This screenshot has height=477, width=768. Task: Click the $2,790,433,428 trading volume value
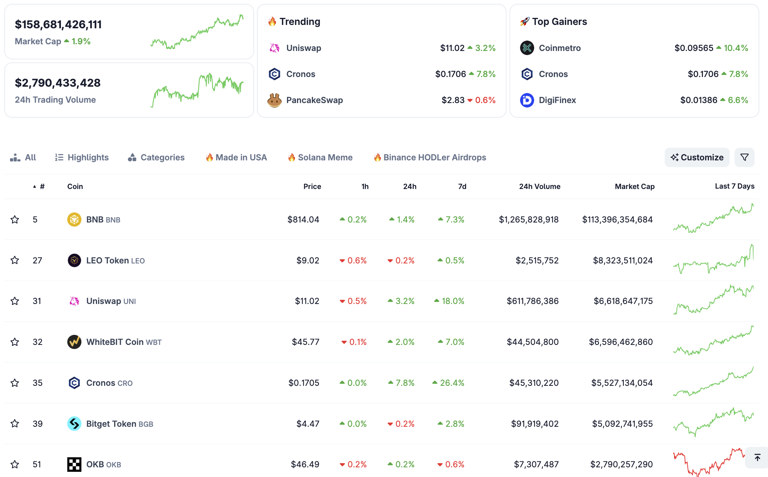(58, 83)
